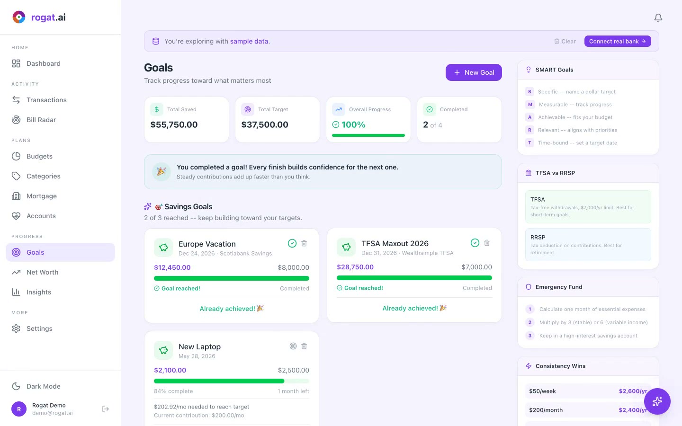Select the Transactions icon in the sidebar
The height and width of the screenshot is (426, 682).
pos(17,100)
